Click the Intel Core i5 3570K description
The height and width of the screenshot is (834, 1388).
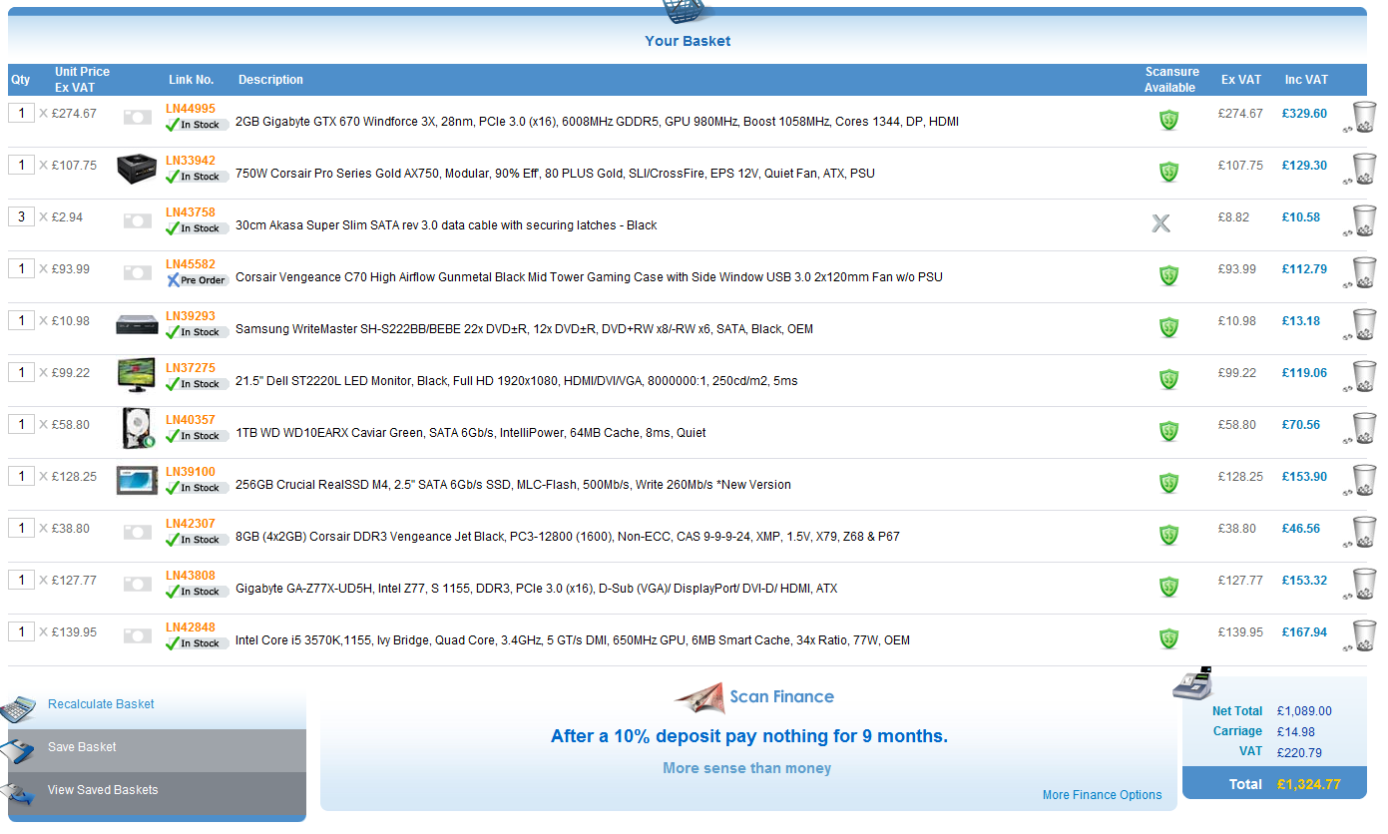coord(573,640)
